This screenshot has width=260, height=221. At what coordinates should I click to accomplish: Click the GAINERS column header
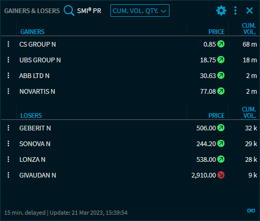pyautogui.click(x=32, y=32)
